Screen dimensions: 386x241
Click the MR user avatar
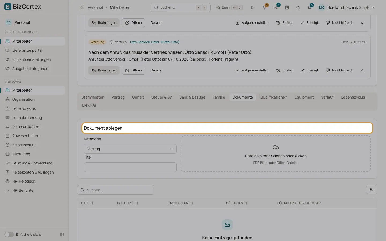(x=321, y=7)
